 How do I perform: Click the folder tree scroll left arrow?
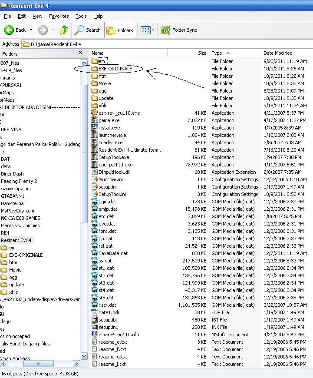(x=3, y=364)
